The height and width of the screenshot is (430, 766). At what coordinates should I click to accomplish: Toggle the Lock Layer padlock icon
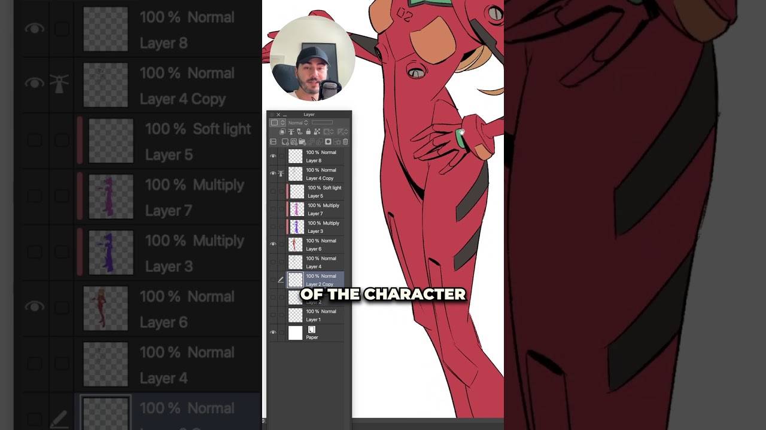point(308,132)
